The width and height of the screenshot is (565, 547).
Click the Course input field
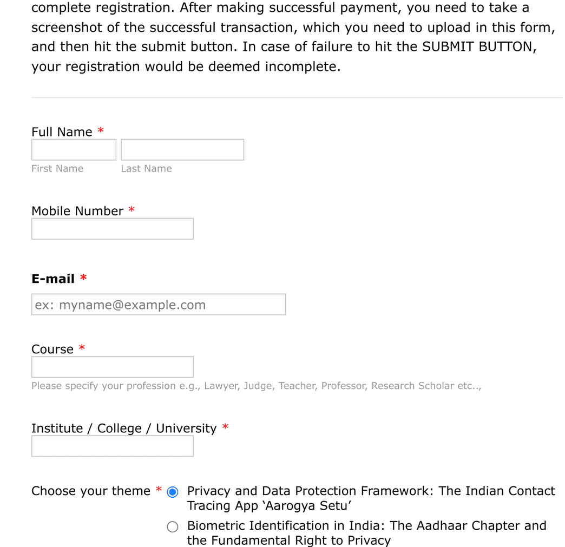pos(112,366)
